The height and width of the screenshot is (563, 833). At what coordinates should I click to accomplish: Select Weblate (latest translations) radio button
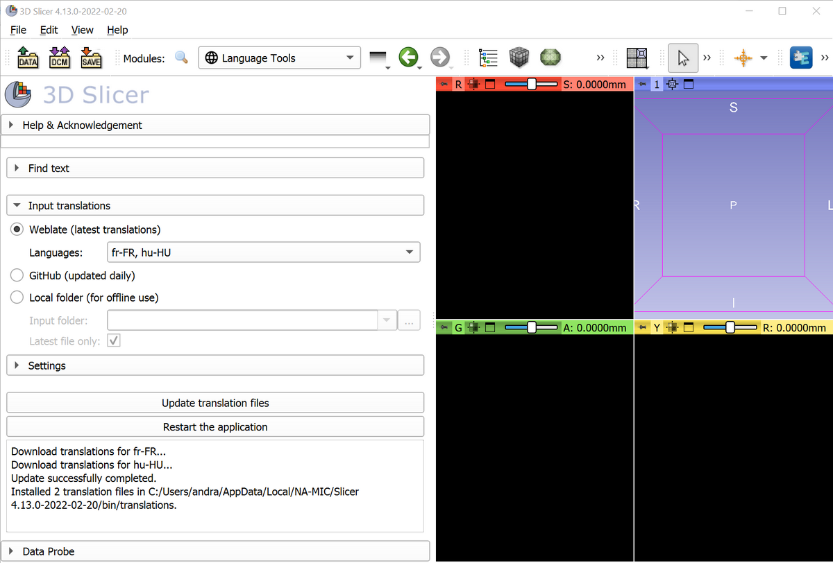pos(17,229)
